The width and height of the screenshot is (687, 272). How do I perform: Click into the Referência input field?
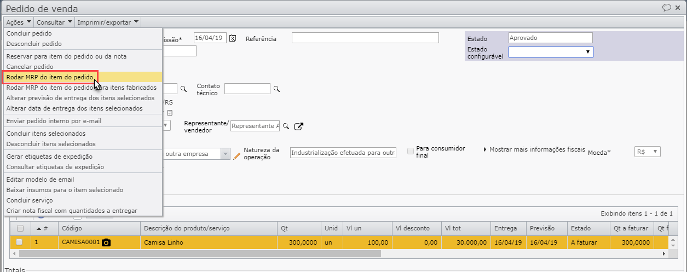coord(365,38)
